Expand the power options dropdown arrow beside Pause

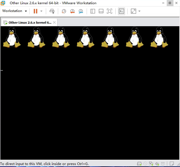(41, 11)
